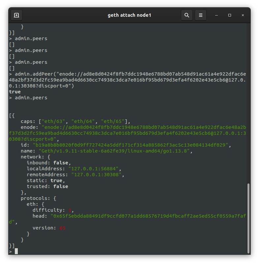Close the geth attach node1 window

tap(243, 15)
